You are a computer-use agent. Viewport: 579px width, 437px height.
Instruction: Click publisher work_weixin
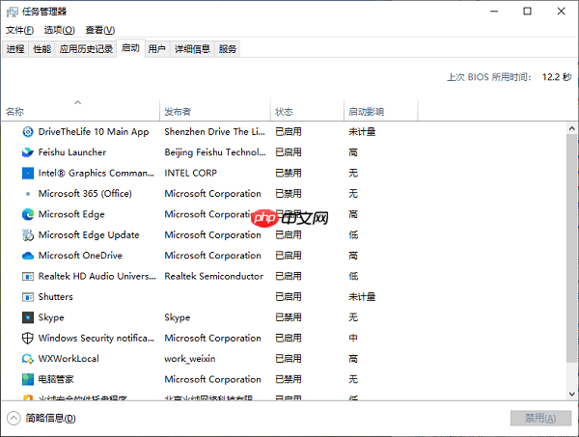[x=190, y=359]
